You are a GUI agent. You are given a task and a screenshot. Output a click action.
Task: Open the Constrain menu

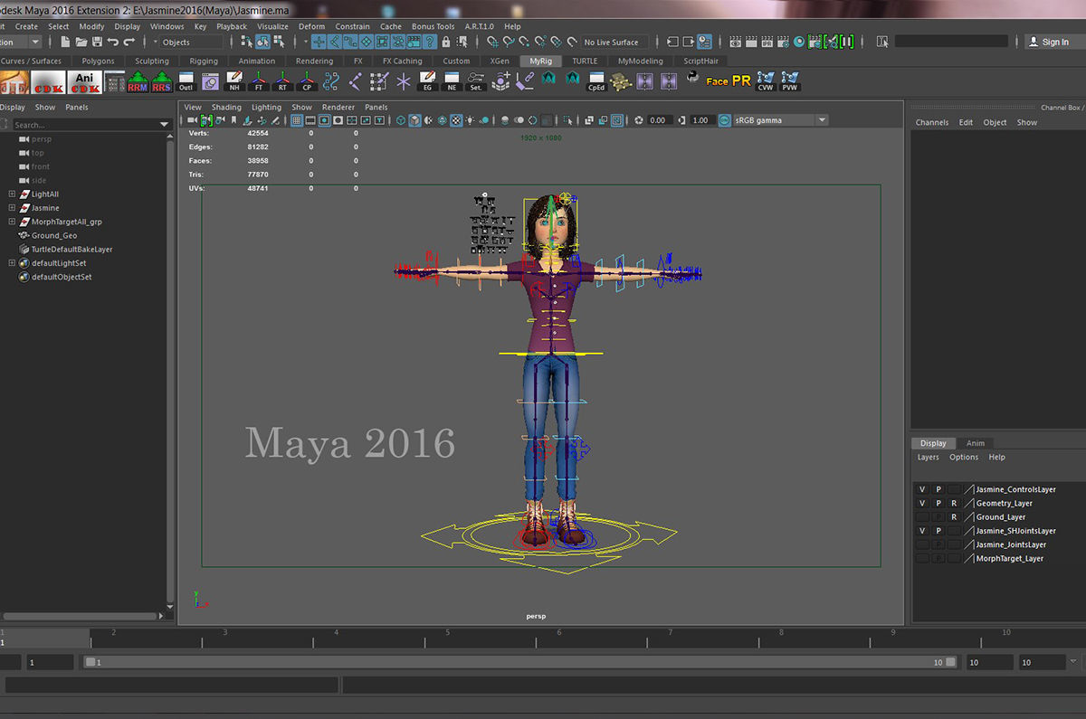(352, 26)
